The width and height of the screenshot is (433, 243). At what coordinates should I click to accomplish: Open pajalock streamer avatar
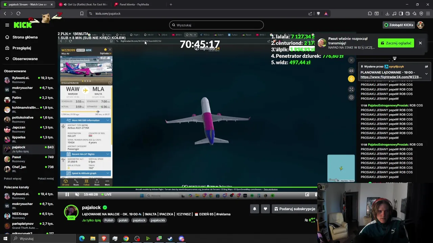tap(71, 212)
